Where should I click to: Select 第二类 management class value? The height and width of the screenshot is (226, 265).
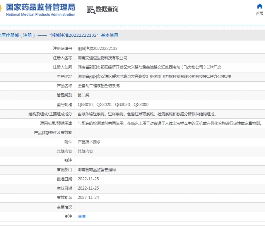point(84,95)
